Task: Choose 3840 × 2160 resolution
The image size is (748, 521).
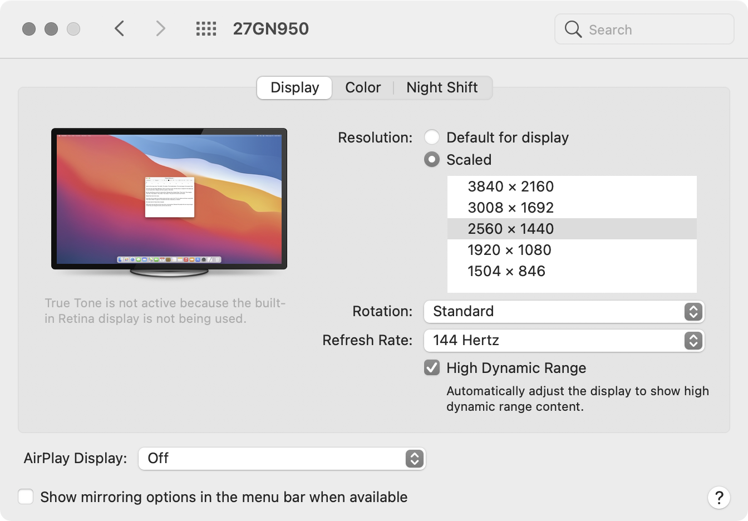Action: (x=572, y=186)
